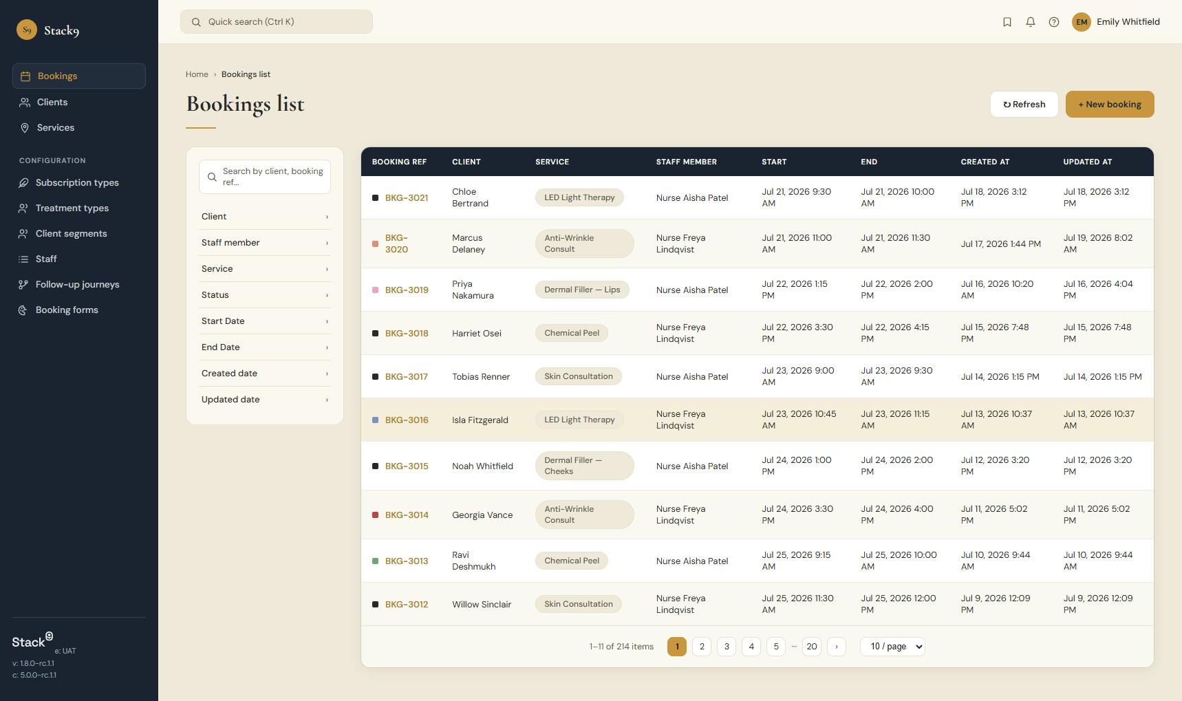Click the filter search magnifier icon
Screen dimensions: 1182x701
tap(212, 177)
